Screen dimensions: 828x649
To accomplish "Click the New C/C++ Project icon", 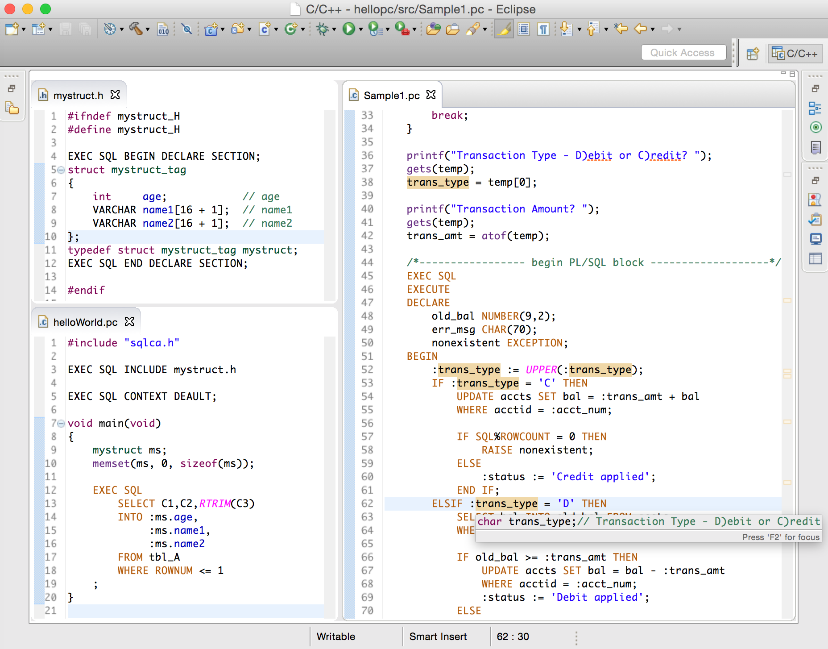I will tap(211, 29).
